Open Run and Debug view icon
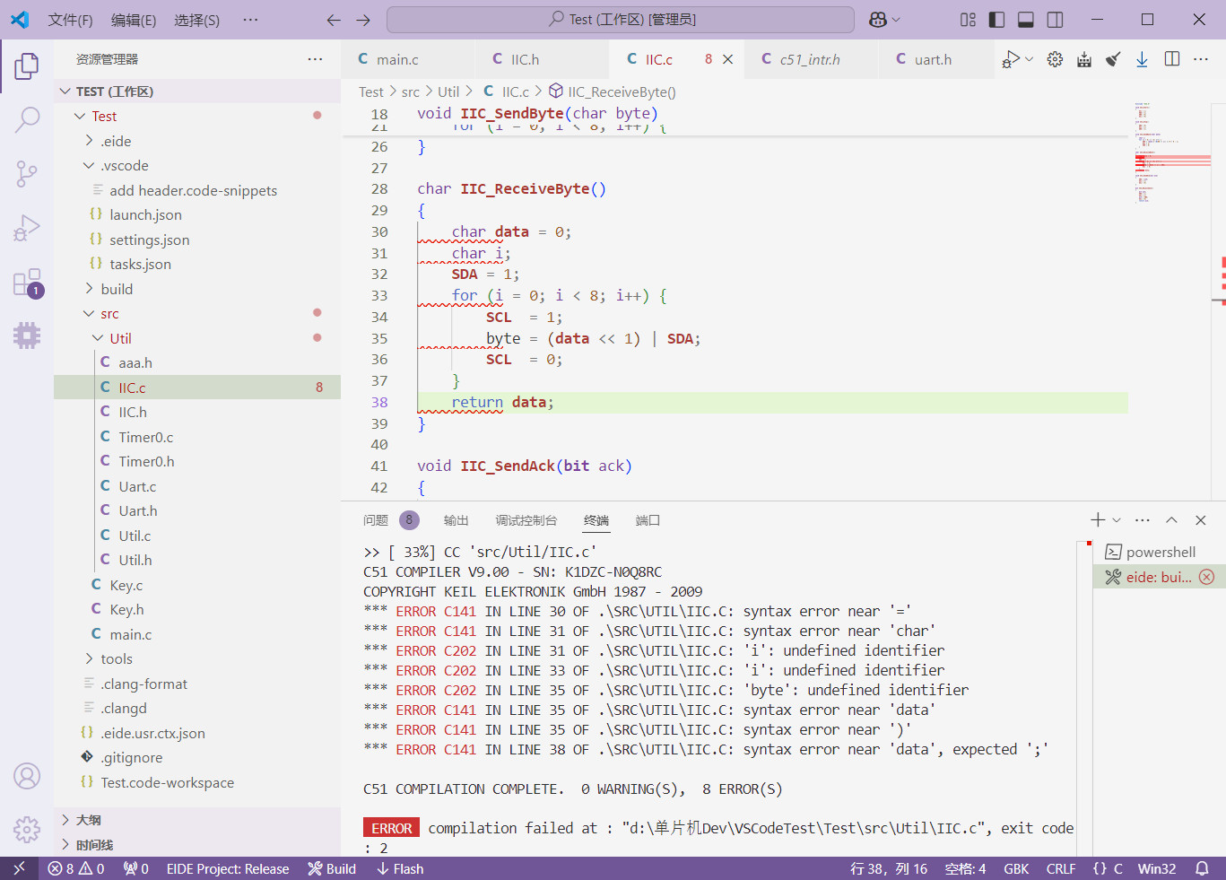 [x=27, y=228]
